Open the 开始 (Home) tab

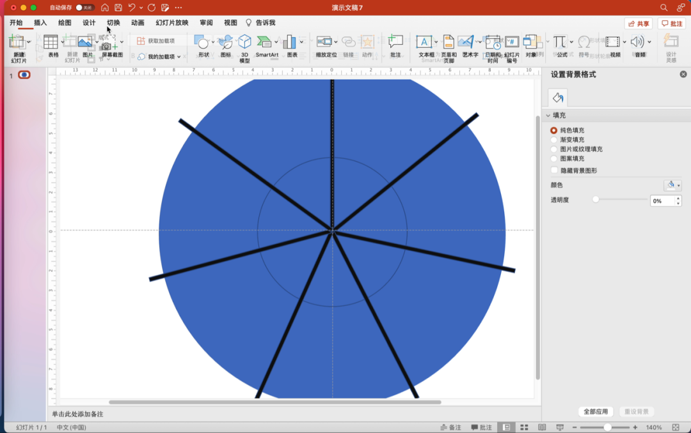click(16, 23)
